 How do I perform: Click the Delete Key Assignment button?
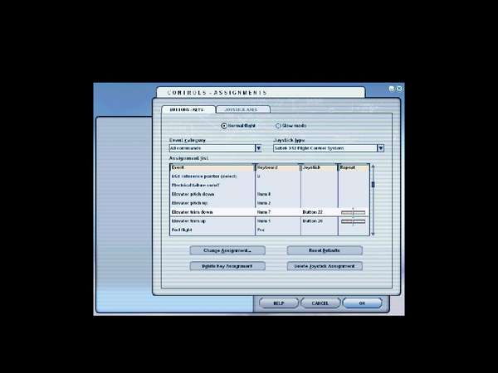(x=227, y=266)
